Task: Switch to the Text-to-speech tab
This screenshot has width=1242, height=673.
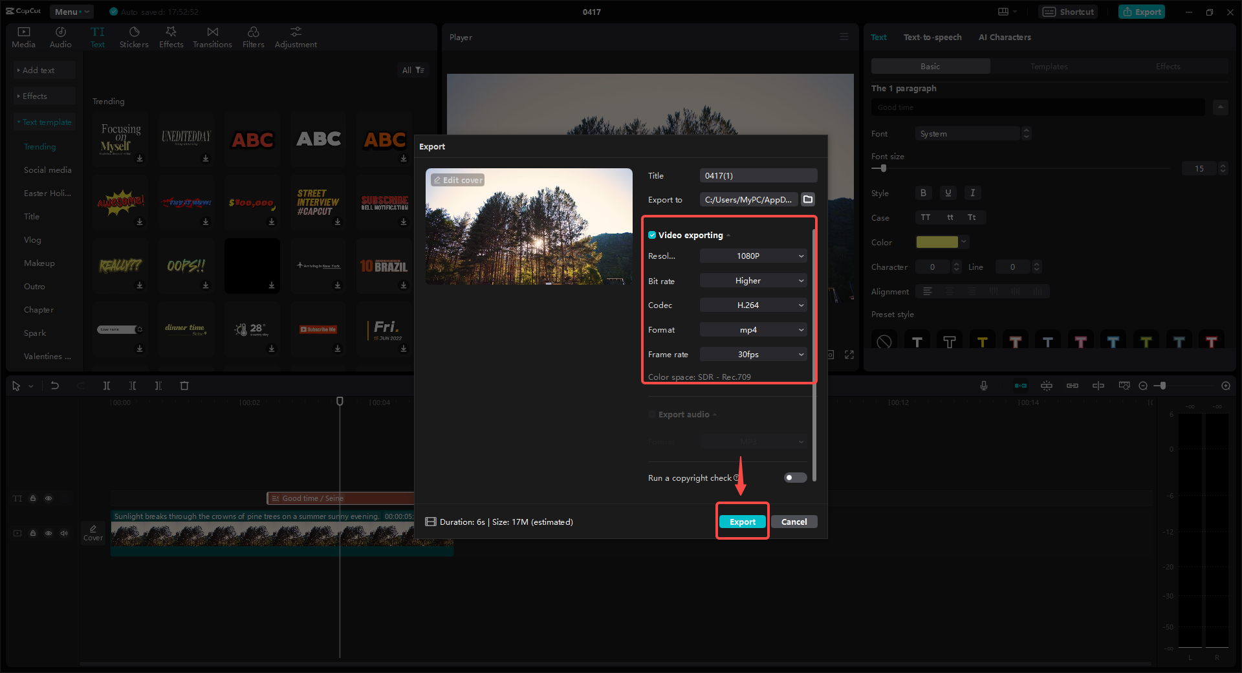Action: [x=932, y=37]
